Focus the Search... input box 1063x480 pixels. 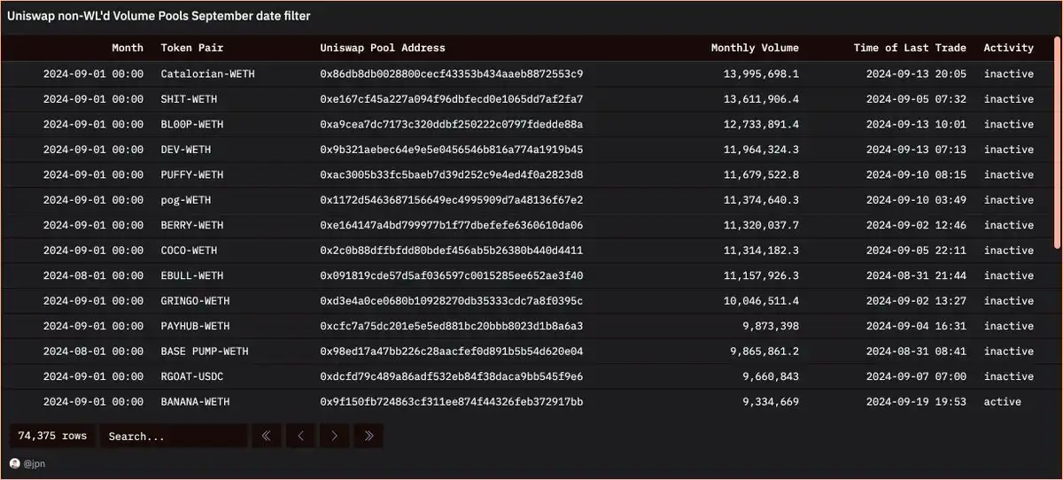pos(173,436)
